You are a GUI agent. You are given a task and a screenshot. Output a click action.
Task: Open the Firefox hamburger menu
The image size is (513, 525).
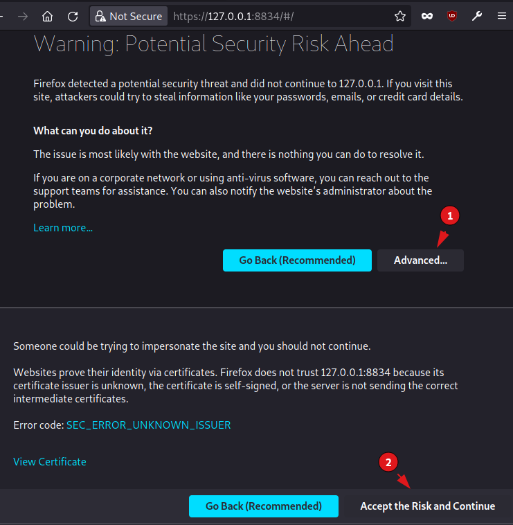point(502,16)
